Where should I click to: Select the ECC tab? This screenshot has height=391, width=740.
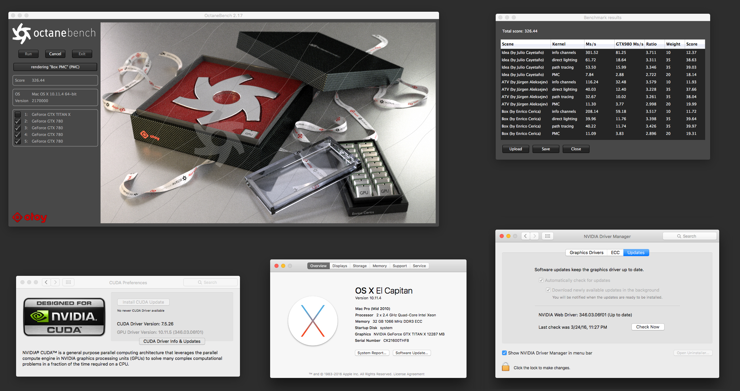click(x=615, y=252)
